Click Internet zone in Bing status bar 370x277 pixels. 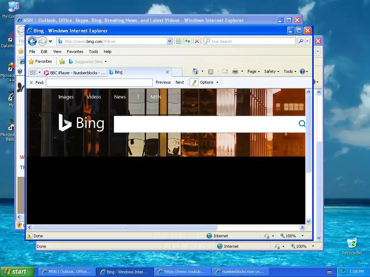tap(217, 236)
